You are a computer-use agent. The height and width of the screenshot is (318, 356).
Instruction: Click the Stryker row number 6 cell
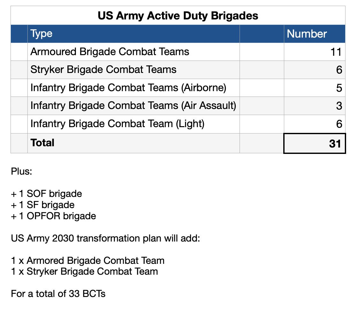[315, 70]
